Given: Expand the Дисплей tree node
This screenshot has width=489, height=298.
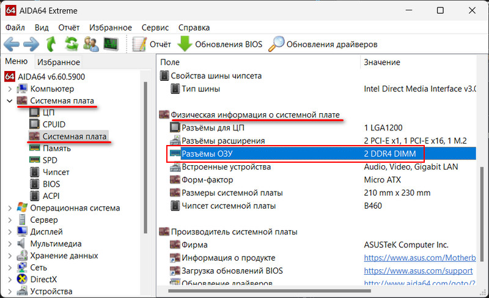Looking at the screenshot, I should (x=10, y=232).
